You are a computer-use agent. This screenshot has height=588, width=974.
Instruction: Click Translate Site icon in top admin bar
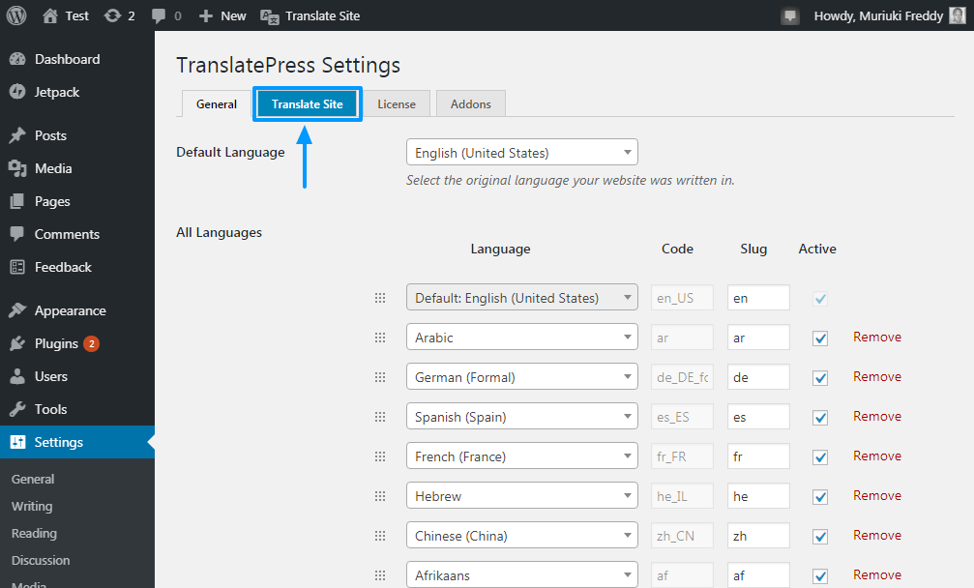(x=270, y=16)
